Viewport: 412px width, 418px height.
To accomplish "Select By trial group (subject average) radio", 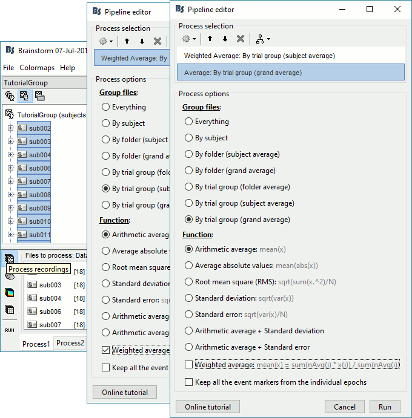I will pos(189,203).
